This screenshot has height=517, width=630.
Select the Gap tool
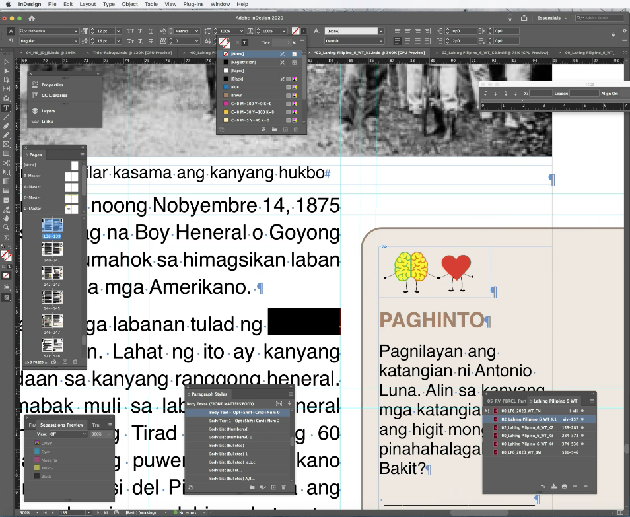pos(7,88)
